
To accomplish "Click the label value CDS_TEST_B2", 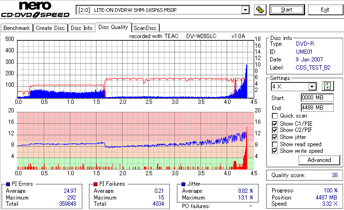I will [313, 68].
